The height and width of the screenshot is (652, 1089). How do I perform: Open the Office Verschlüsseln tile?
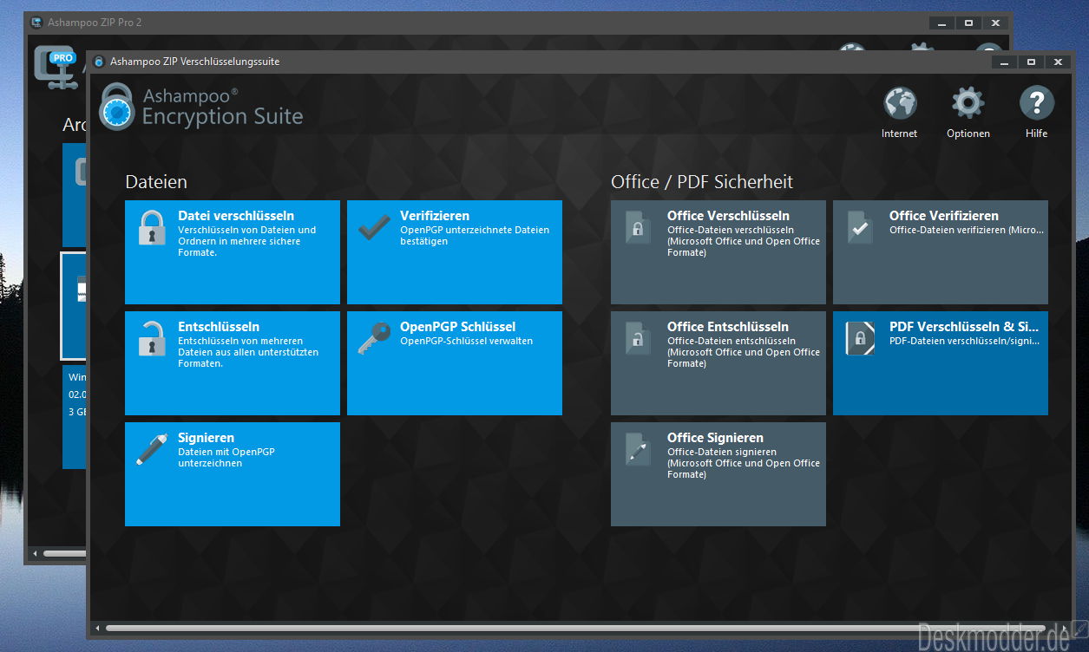click(x=718, y=252)
